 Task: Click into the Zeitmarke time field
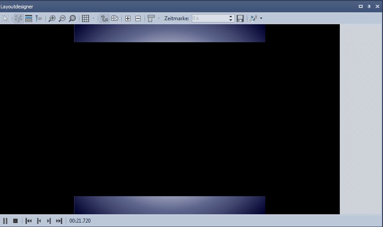(209, 18)
